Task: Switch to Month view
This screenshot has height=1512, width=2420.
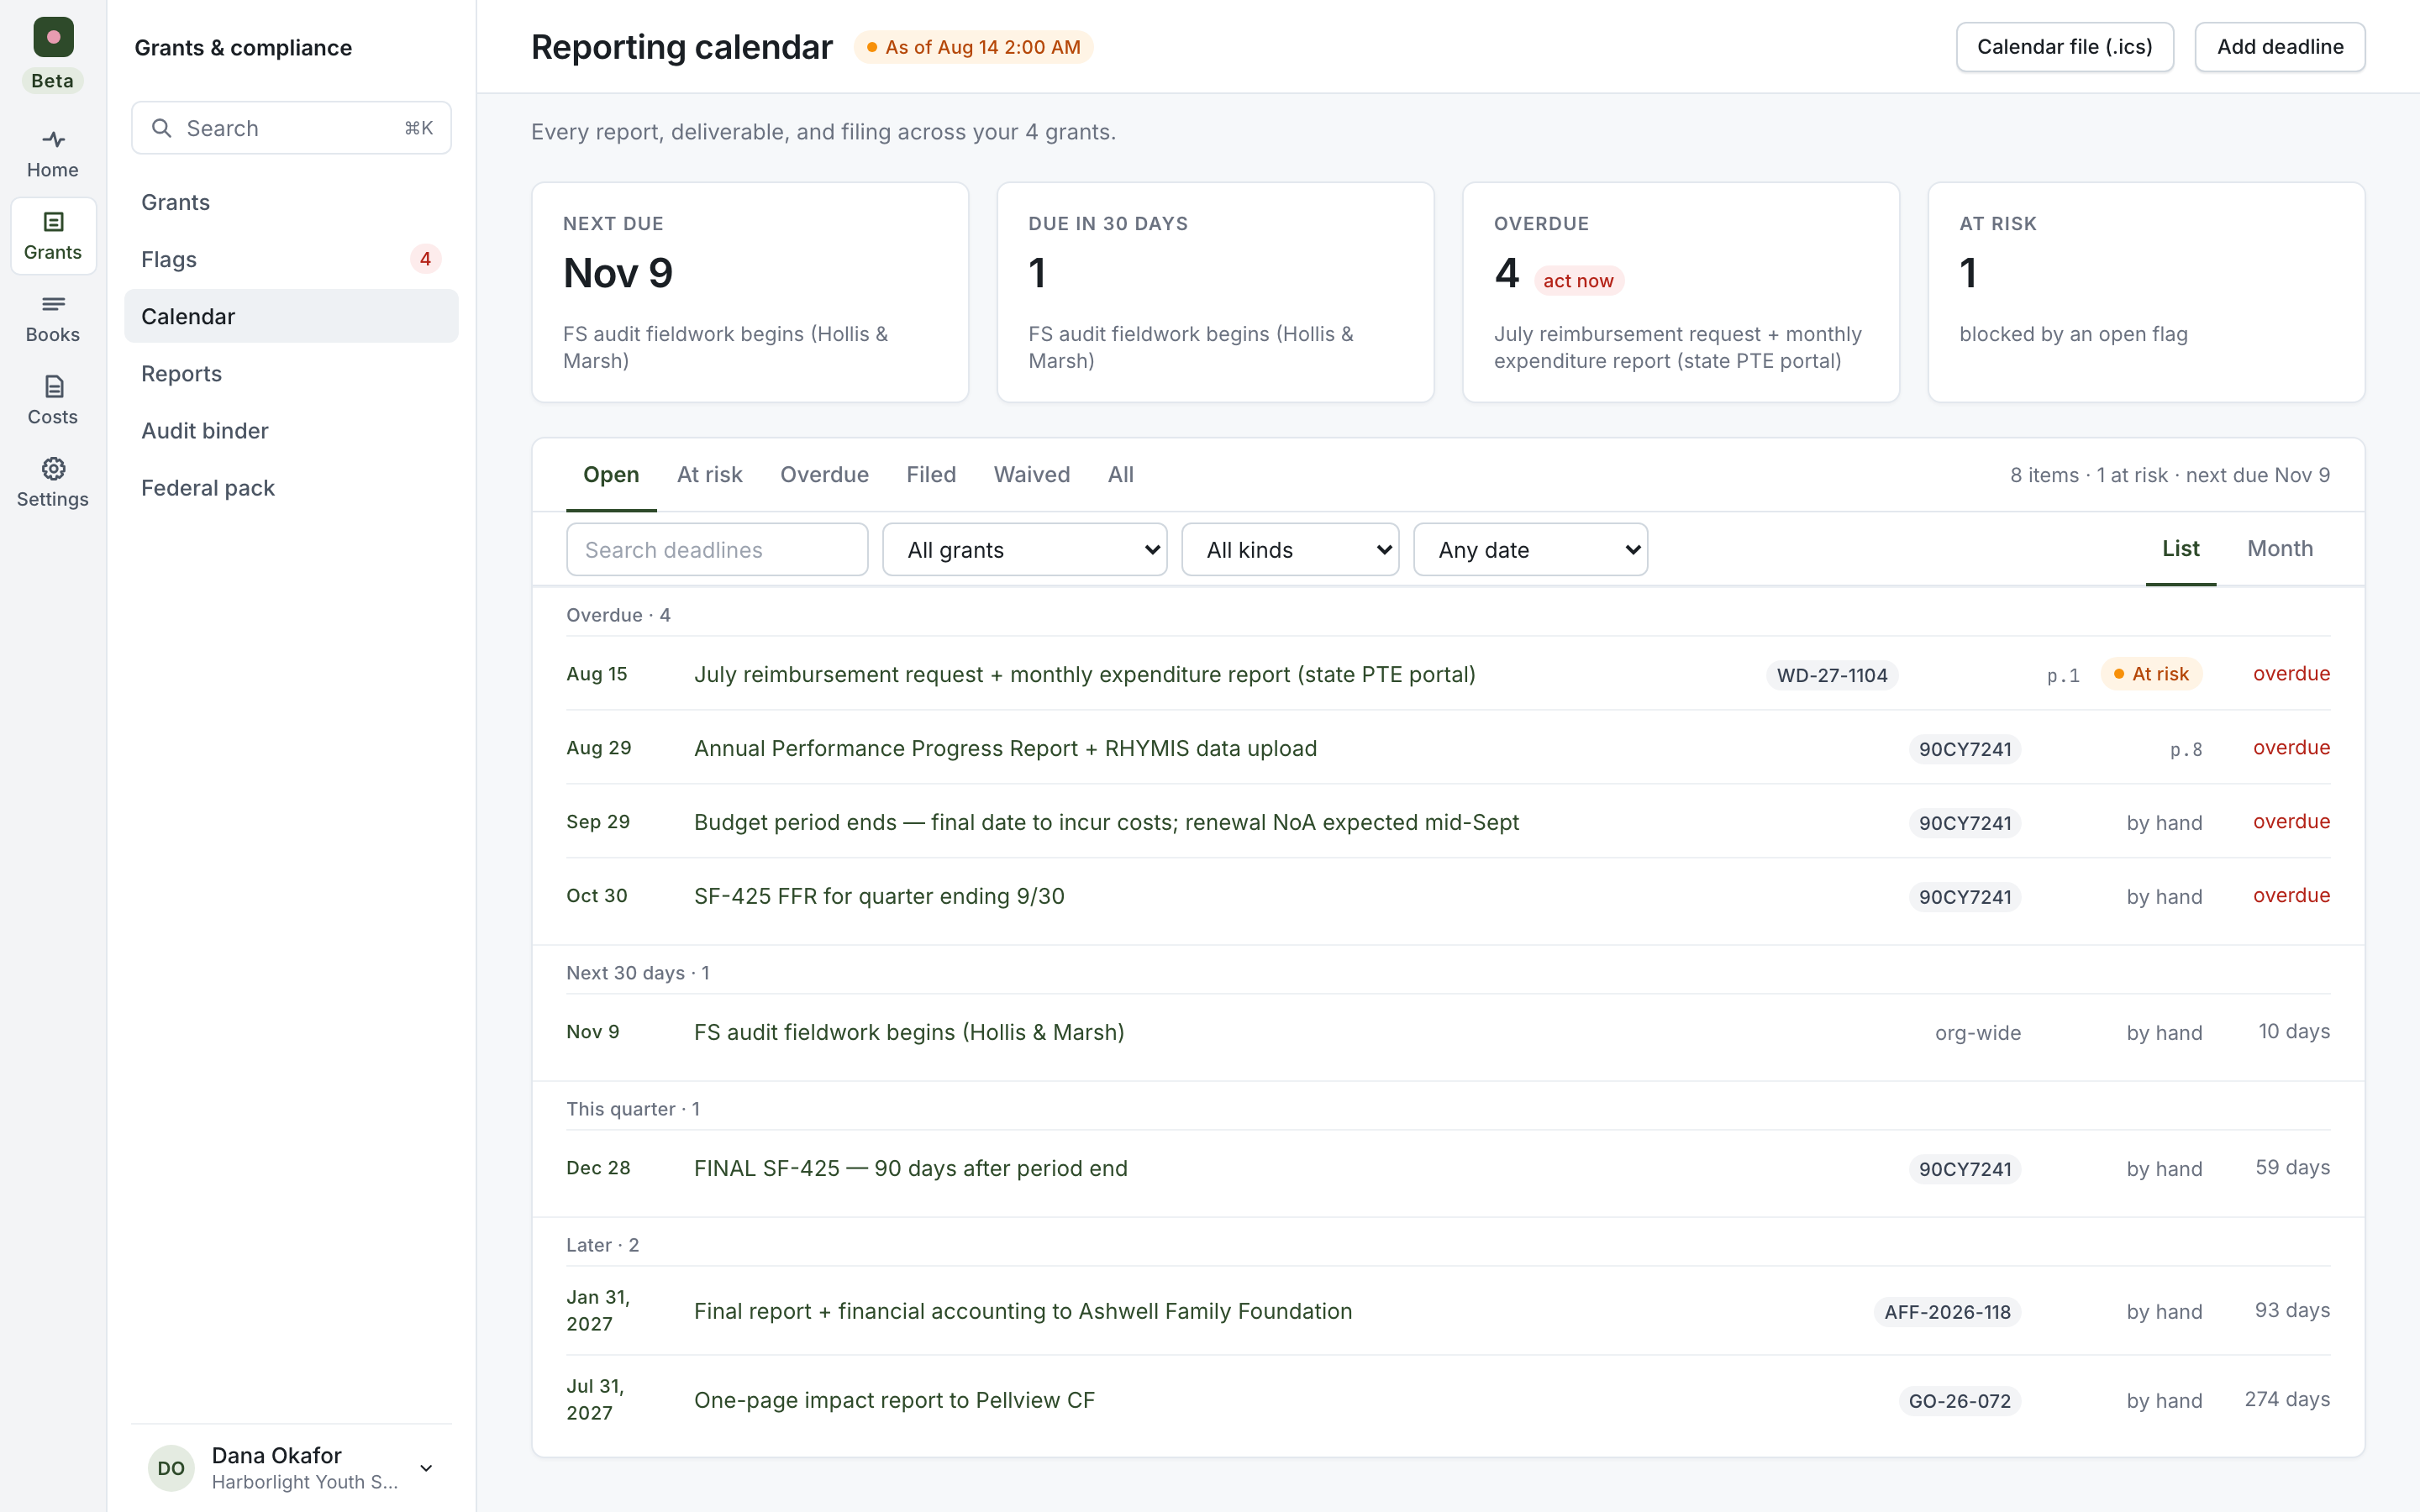Action: coord(2280,549)
